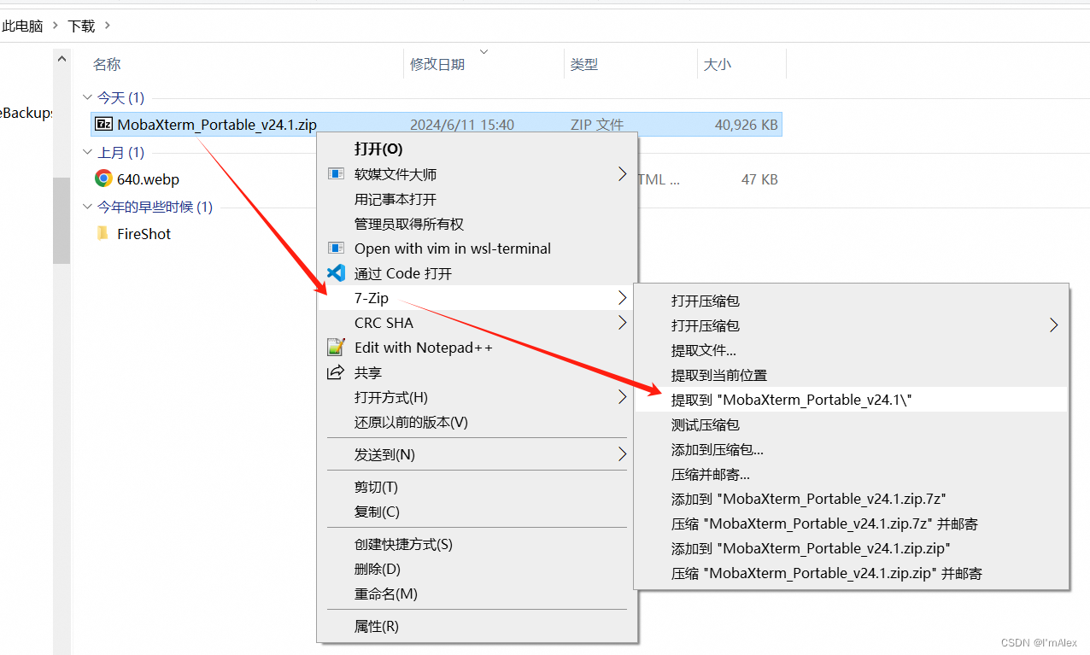Expand the 发送到(N) submenu arrow

622,454
